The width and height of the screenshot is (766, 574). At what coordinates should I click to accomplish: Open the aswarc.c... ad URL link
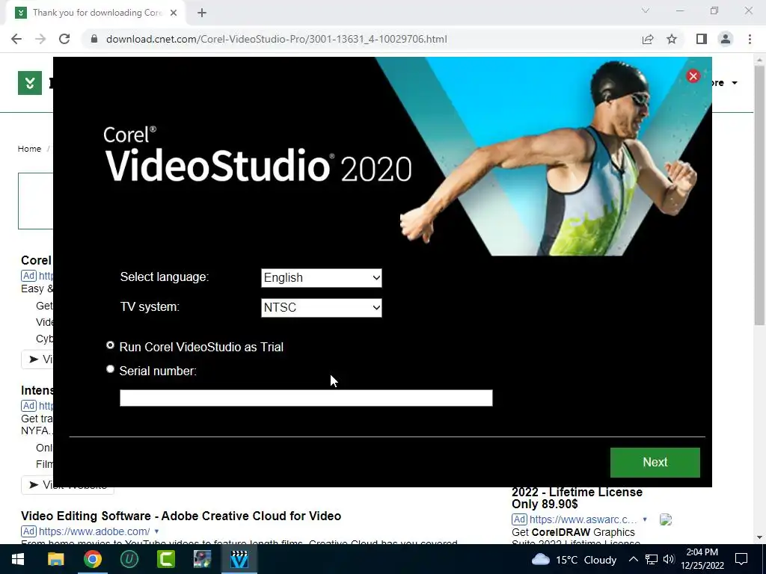[583, 519]
